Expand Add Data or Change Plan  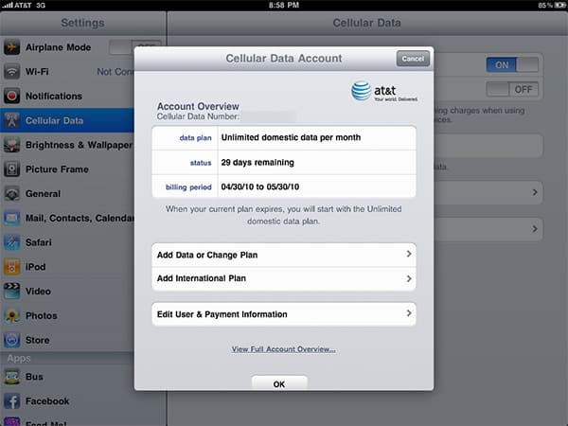click(x=284, y=255)
